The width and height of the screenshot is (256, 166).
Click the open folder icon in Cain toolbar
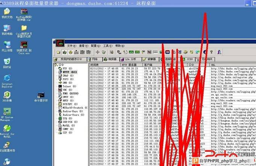click(58, 52)
